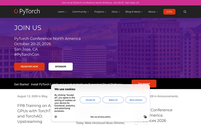Click the orange JOIN button
Screen dimensions: 201x125
point(169,12)
